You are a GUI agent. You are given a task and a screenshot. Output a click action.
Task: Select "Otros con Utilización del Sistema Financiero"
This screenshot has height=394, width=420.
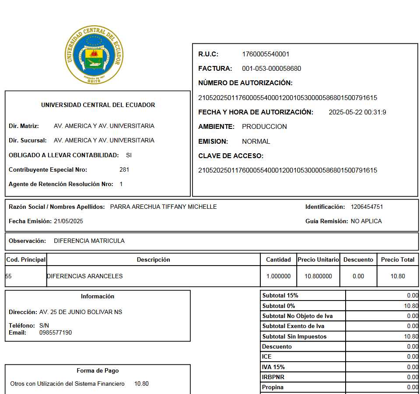[67, 384]
